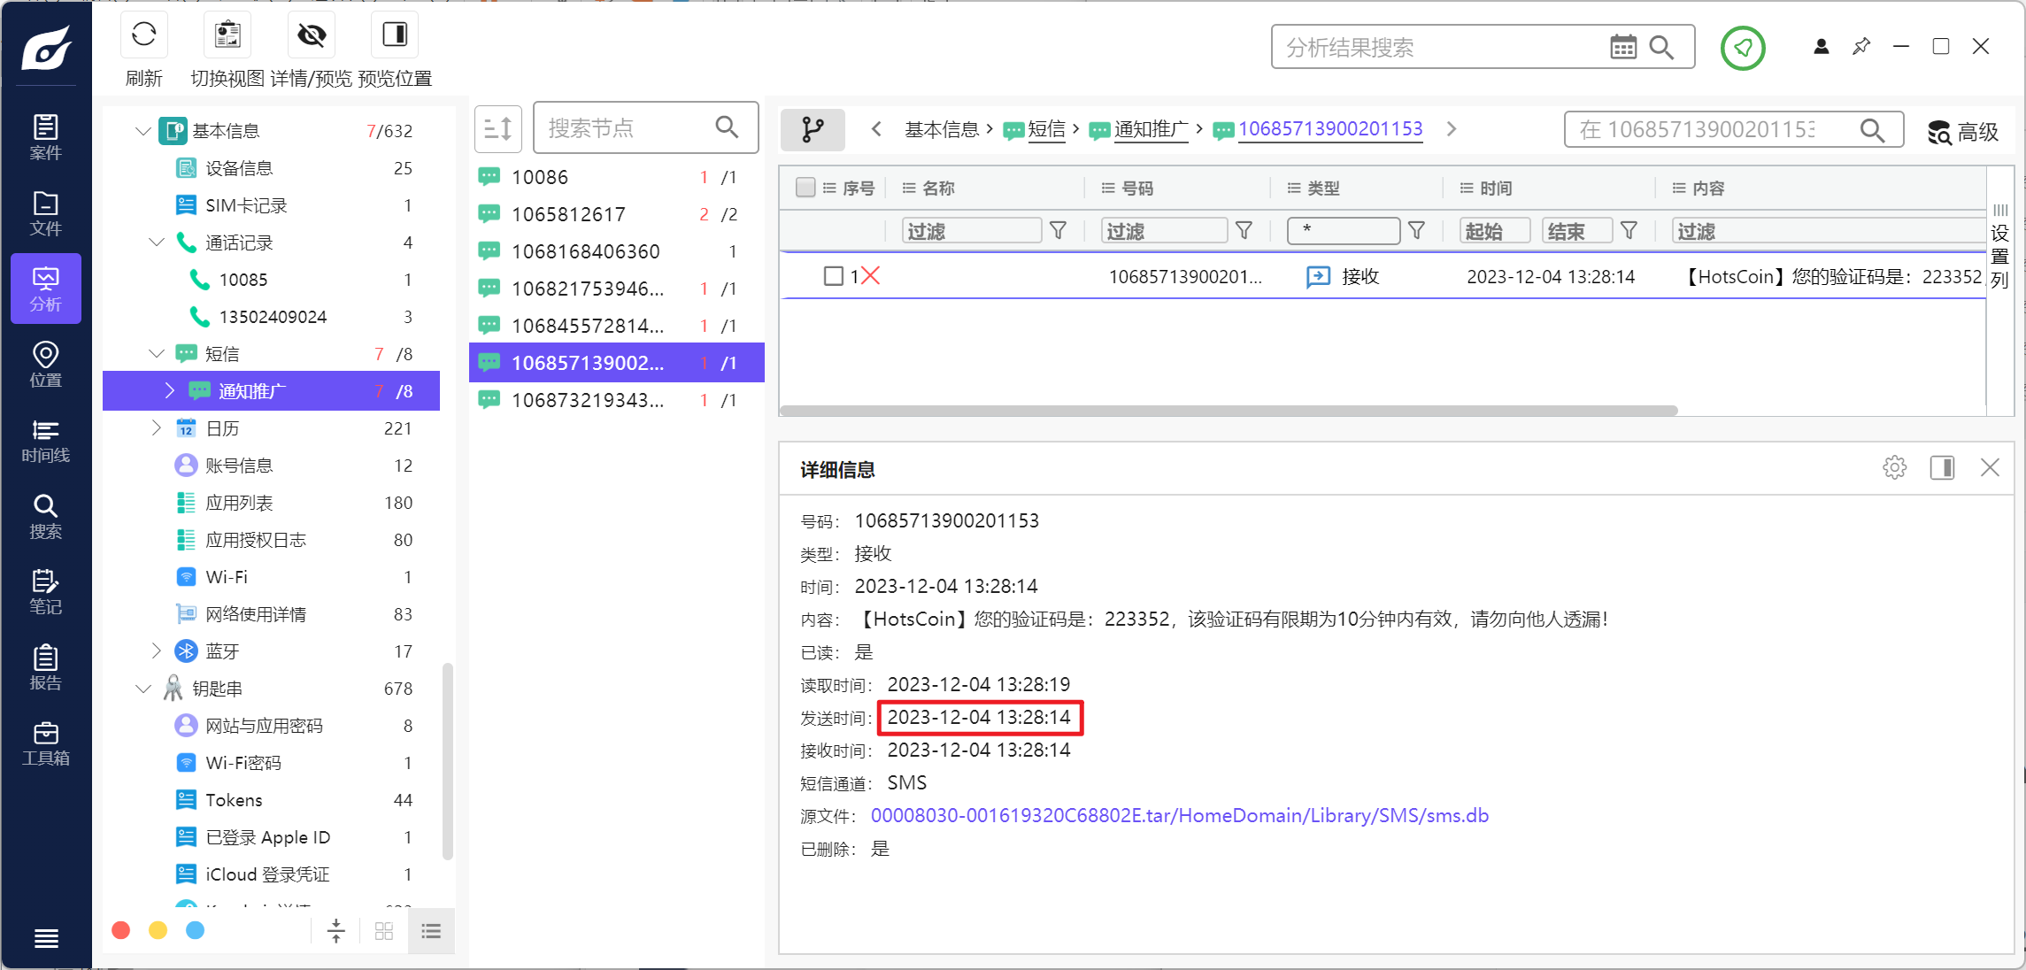
Task: Collapse the 基本信息 tree node
Action: (143, 131)
